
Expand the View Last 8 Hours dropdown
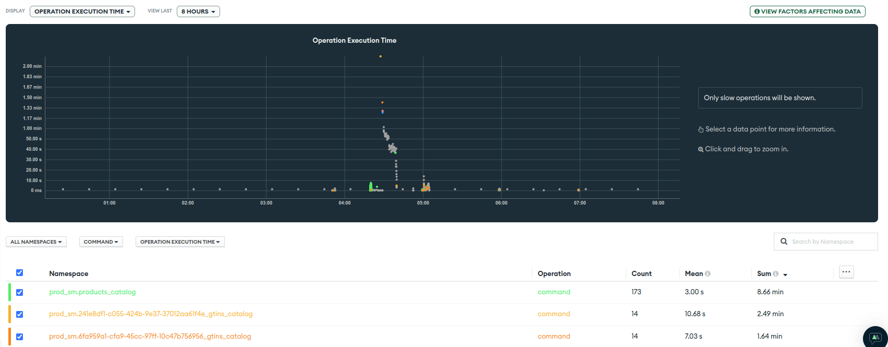(198, 11)
